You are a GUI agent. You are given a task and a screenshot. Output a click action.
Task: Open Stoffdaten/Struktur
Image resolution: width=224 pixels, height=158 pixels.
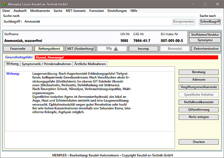tap(205, 35)
